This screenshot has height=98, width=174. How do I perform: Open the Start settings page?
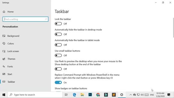pos(10,74)
